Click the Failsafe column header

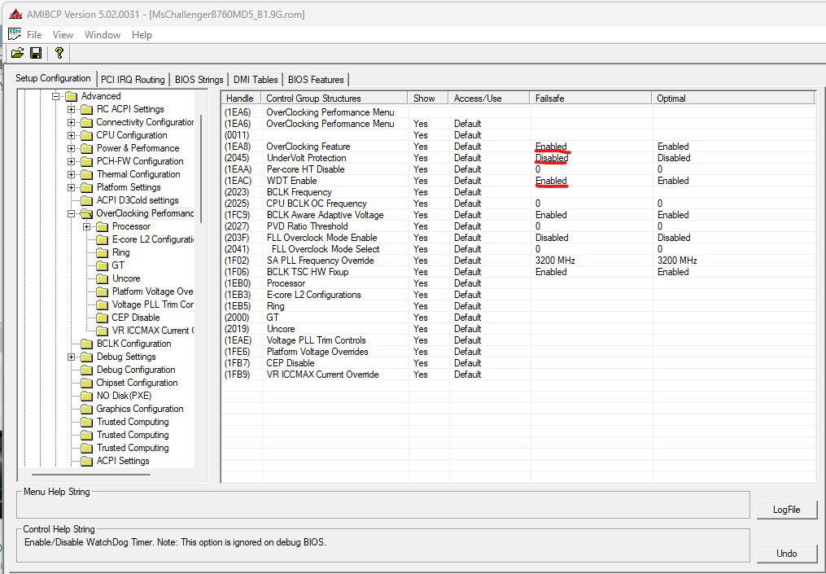(591, 98)
